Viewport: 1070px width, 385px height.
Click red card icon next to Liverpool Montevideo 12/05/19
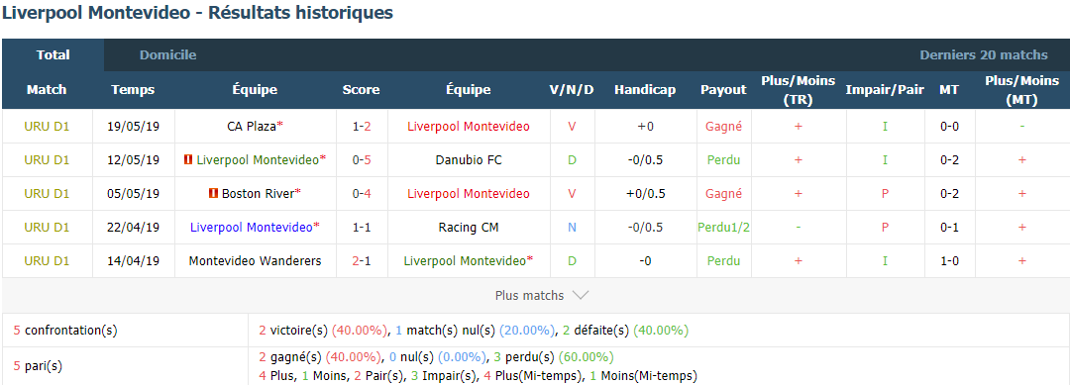click(188, 160)
